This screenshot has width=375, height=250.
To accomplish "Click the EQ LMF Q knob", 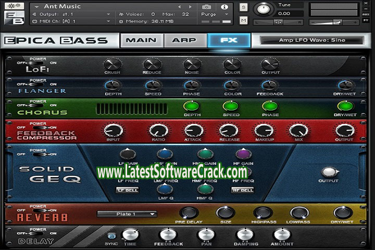I will tap(165, 189).
